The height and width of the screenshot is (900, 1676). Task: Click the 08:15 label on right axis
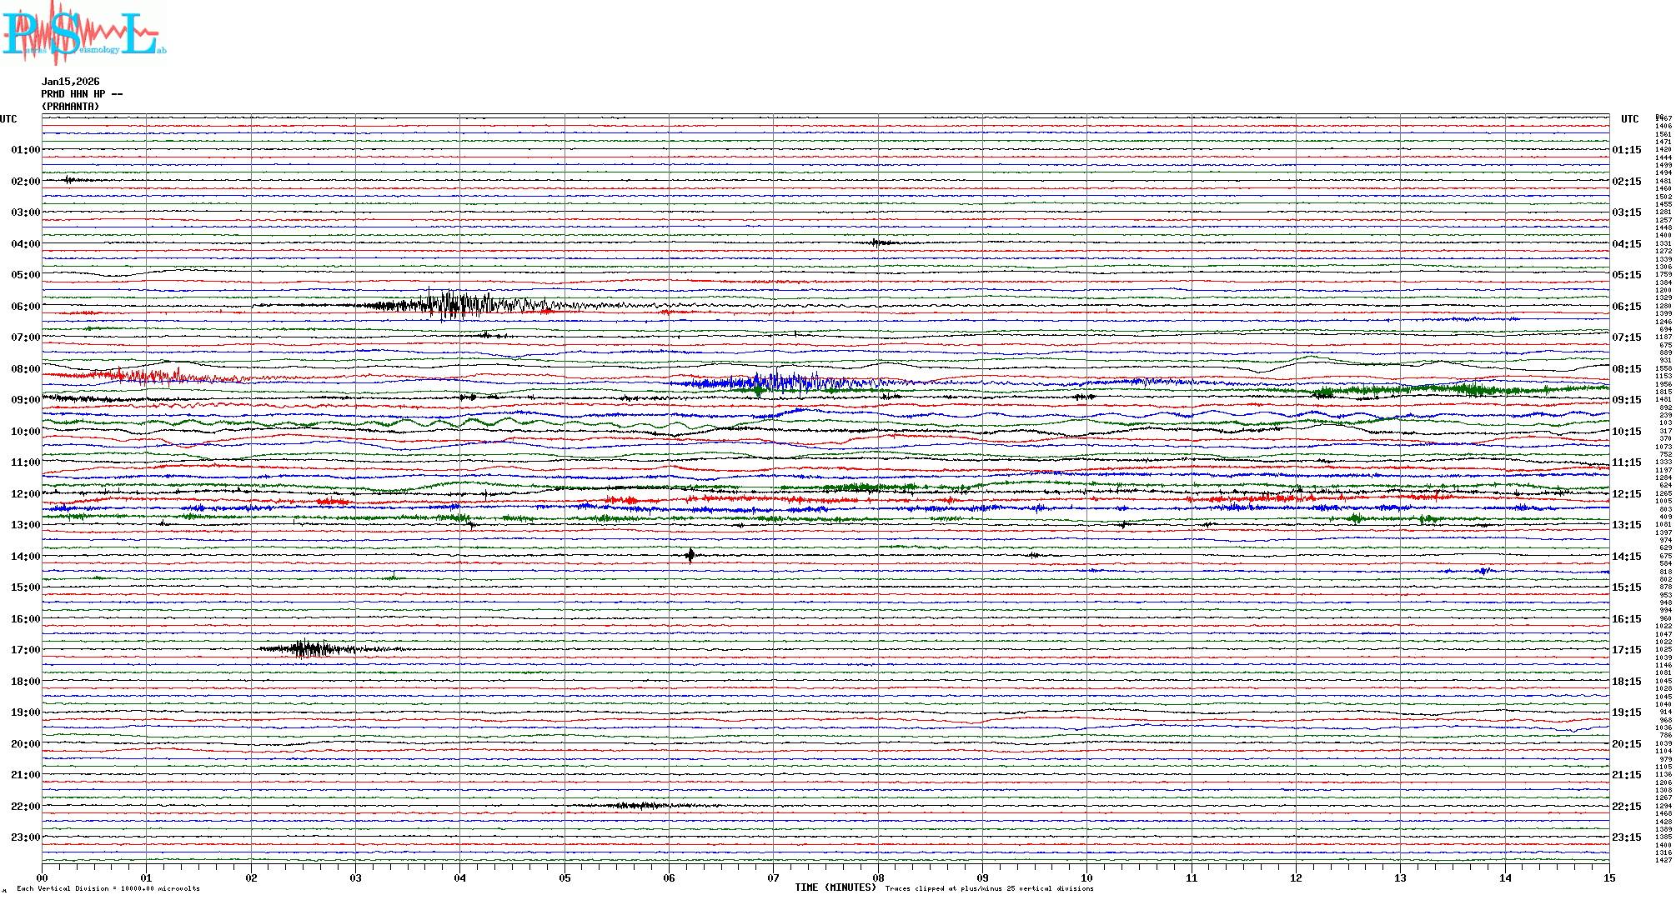point(1626,369)
